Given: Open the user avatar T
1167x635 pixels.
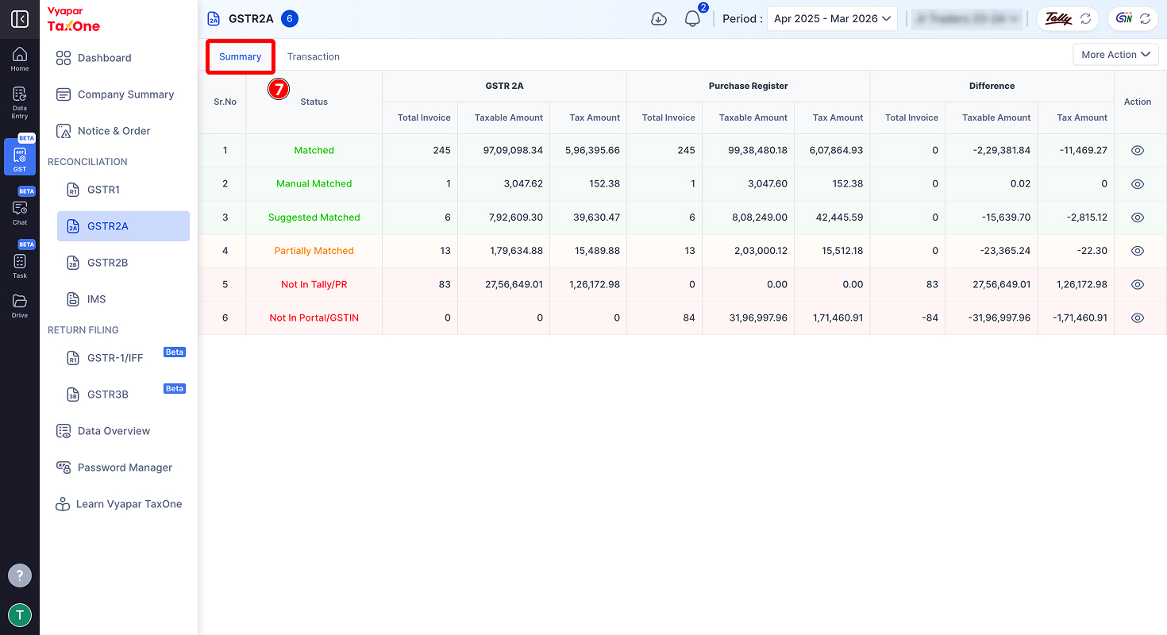Looking at the screenshot, I should 20,615.
